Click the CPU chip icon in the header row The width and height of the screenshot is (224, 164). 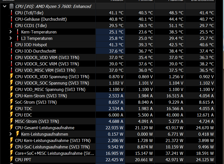[12, 6]
